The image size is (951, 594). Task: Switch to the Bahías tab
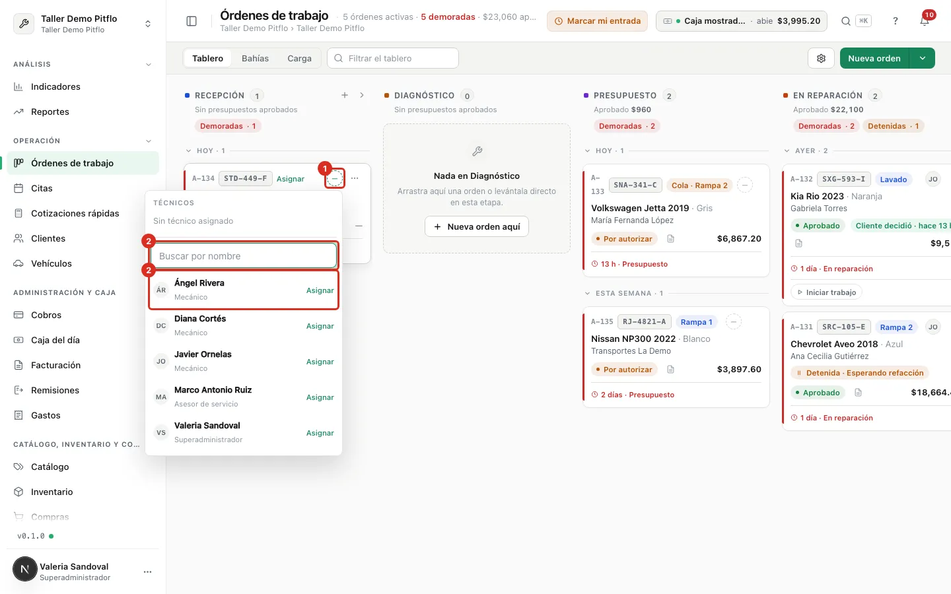coord(255,58)
